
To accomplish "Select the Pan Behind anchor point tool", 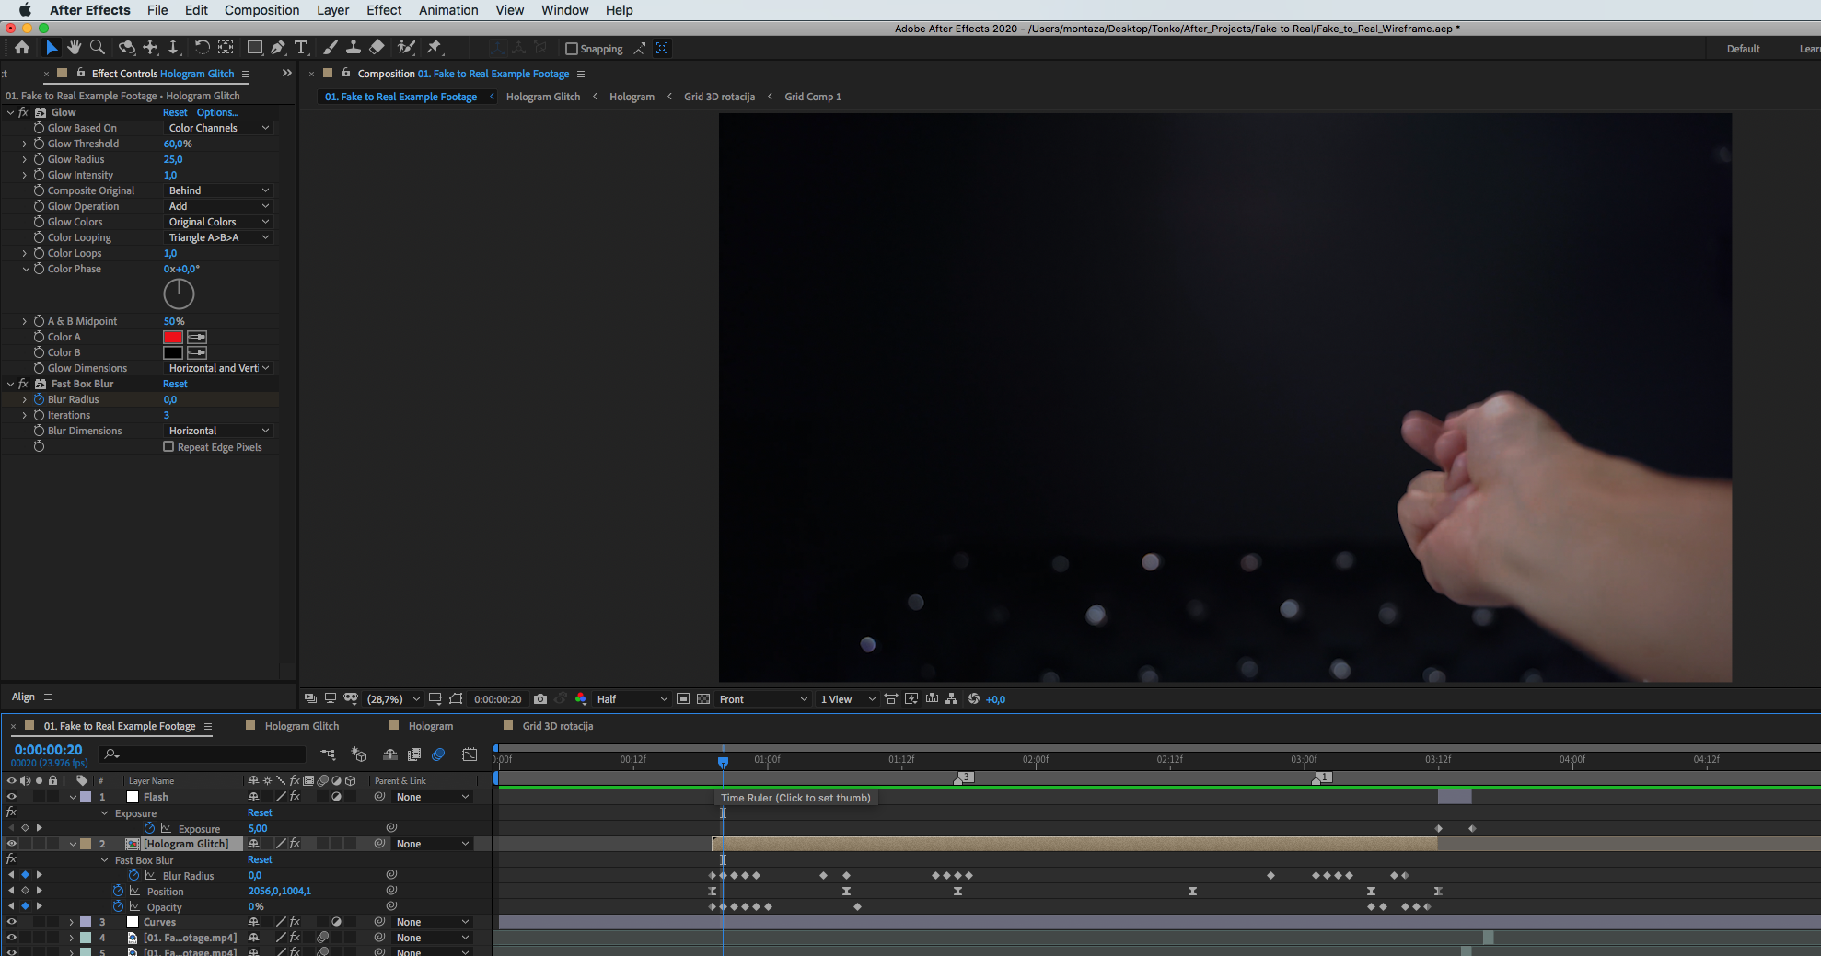I will [x=226, y=48].
